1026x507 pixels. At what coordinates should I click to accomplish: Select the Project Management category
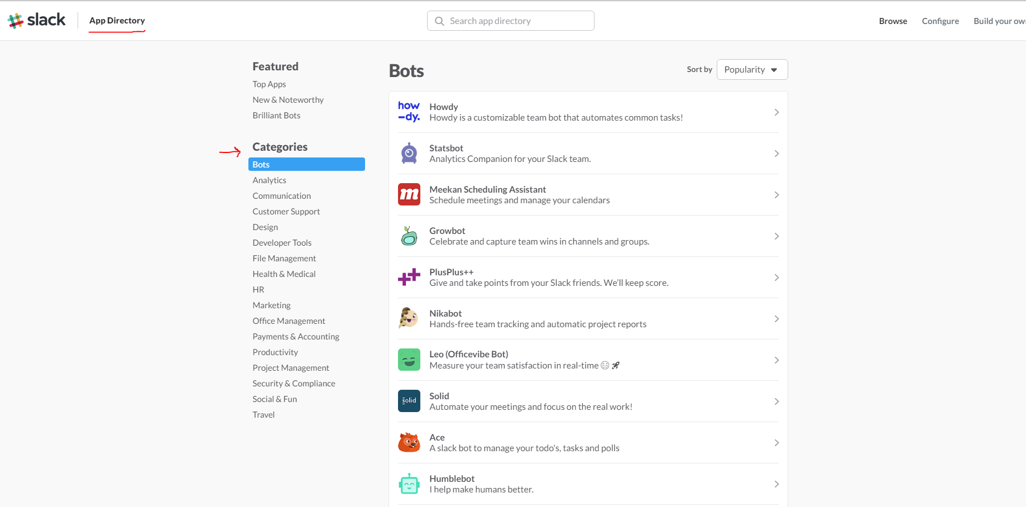[x=291, y=368]
